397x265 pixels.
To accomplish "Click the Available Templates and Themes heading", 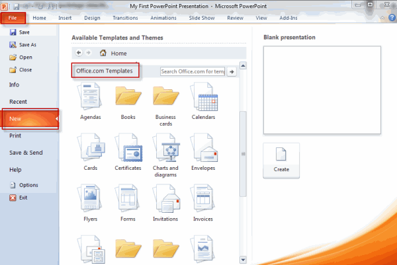I will 117,38.
